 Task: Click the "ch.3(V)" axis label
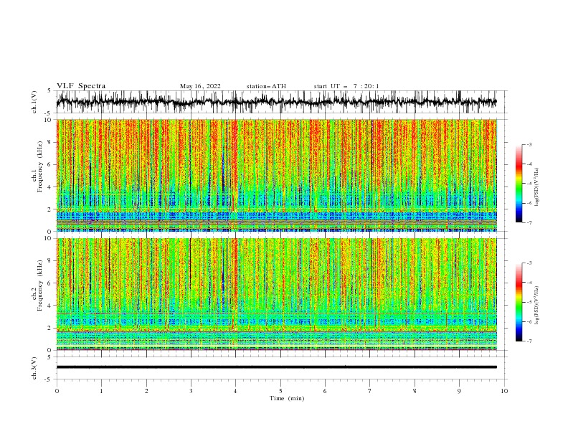coord(34,368)
